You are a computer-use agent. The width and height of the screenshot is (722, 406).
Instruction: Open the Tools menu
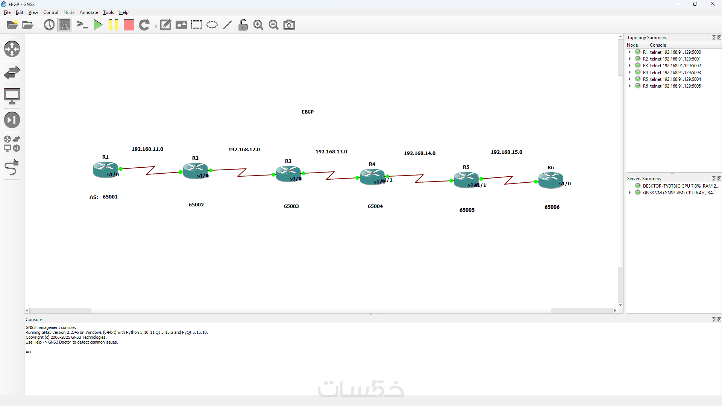coord(108,12)
